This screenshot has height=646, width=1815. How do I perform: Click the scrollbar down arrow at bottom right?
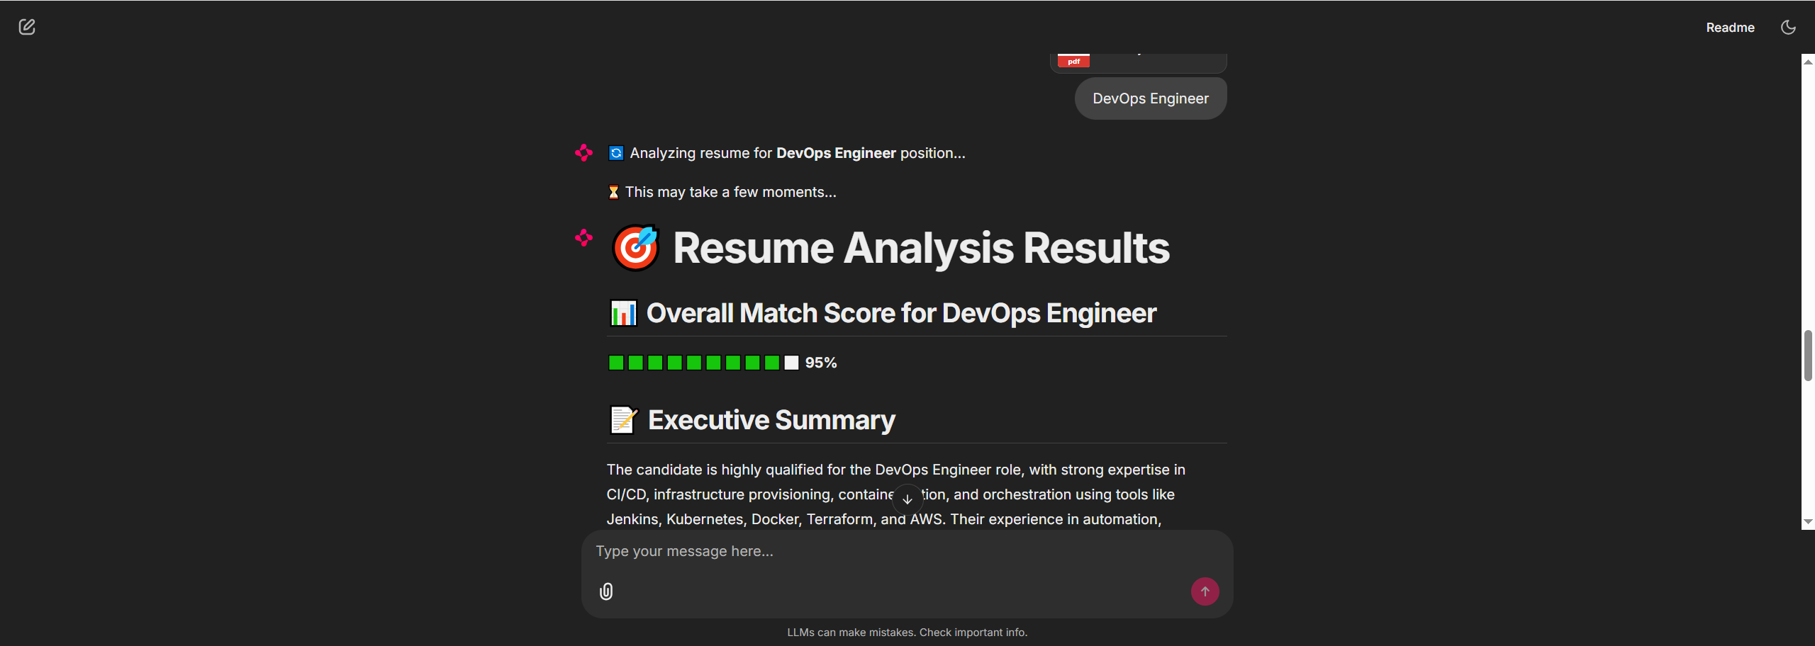coord(1808,522)
